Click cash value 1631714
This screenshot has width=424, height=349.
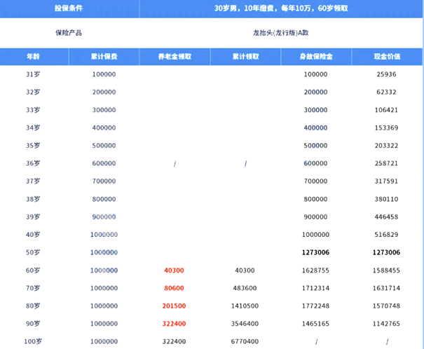[386, 288]
